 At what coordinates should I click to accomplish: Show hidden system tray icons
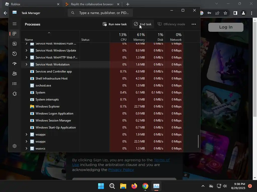pyautogui.click(x=203, y=186)
